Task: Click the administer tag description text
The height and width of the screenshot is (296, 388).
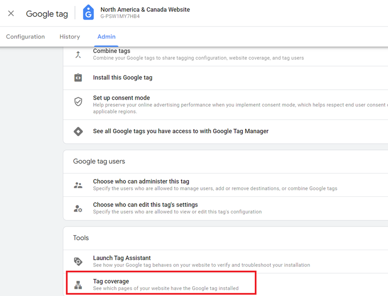Action: point(215,188)
